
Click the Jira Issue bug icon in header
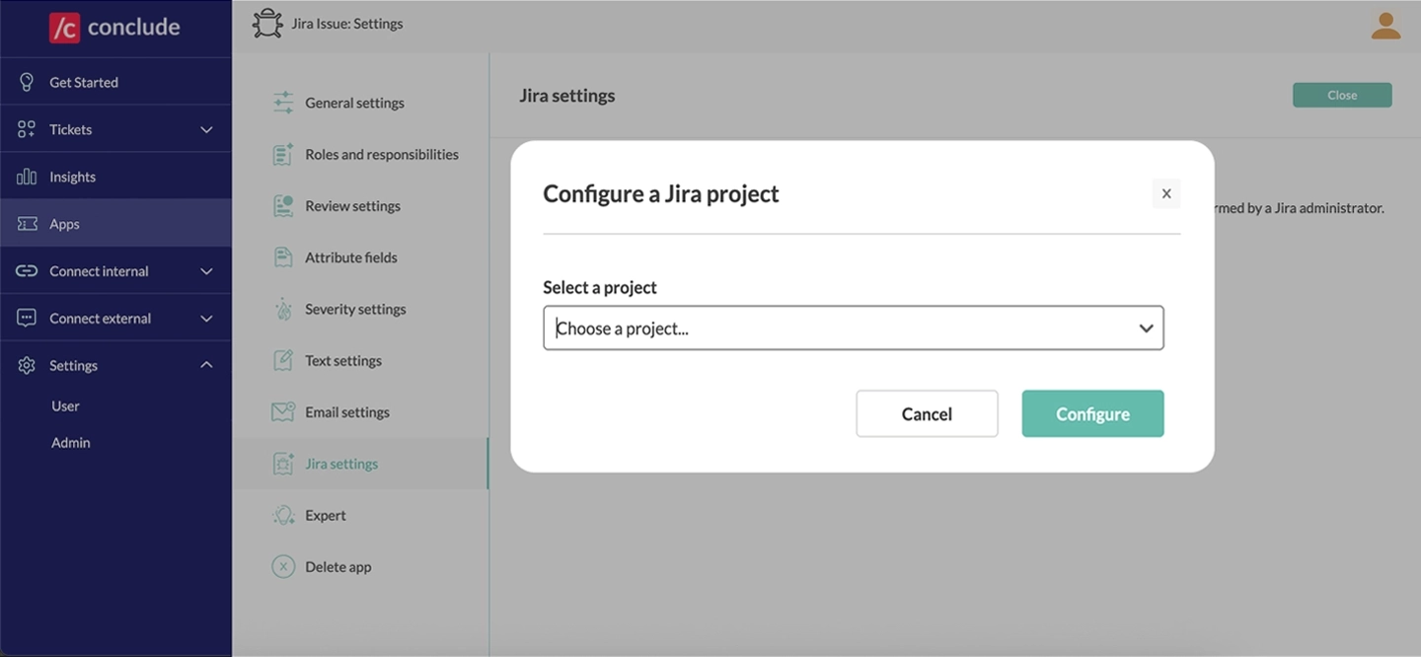pyautogui.click(x=267, y=24)
